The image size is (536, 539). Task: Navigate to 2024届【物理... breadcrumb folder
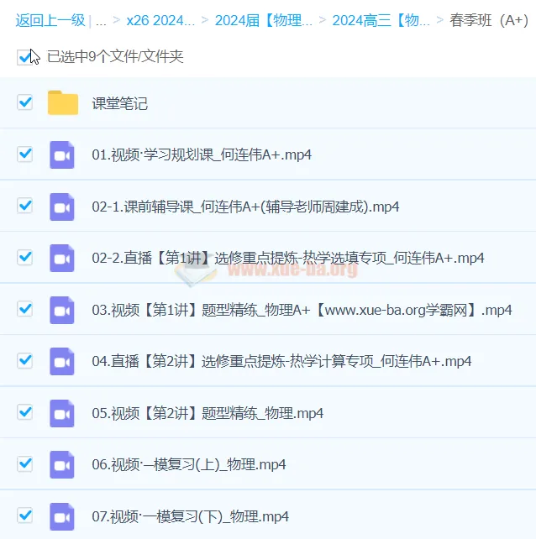263,21
